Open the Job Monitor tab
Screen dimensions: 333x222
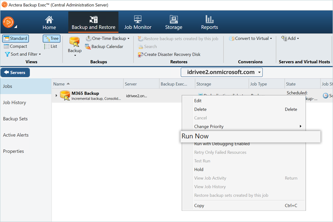point(138,23)
